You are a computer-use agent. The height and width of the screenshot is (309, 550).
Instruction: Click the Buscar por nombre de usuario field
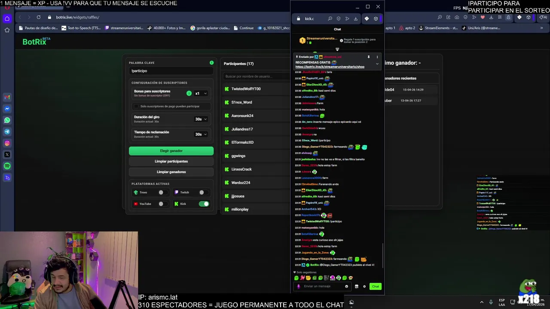coord(257,76)
